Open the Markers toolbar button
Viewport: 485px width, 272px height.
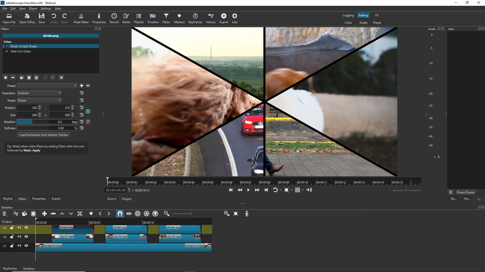click(x=179, y=18)
